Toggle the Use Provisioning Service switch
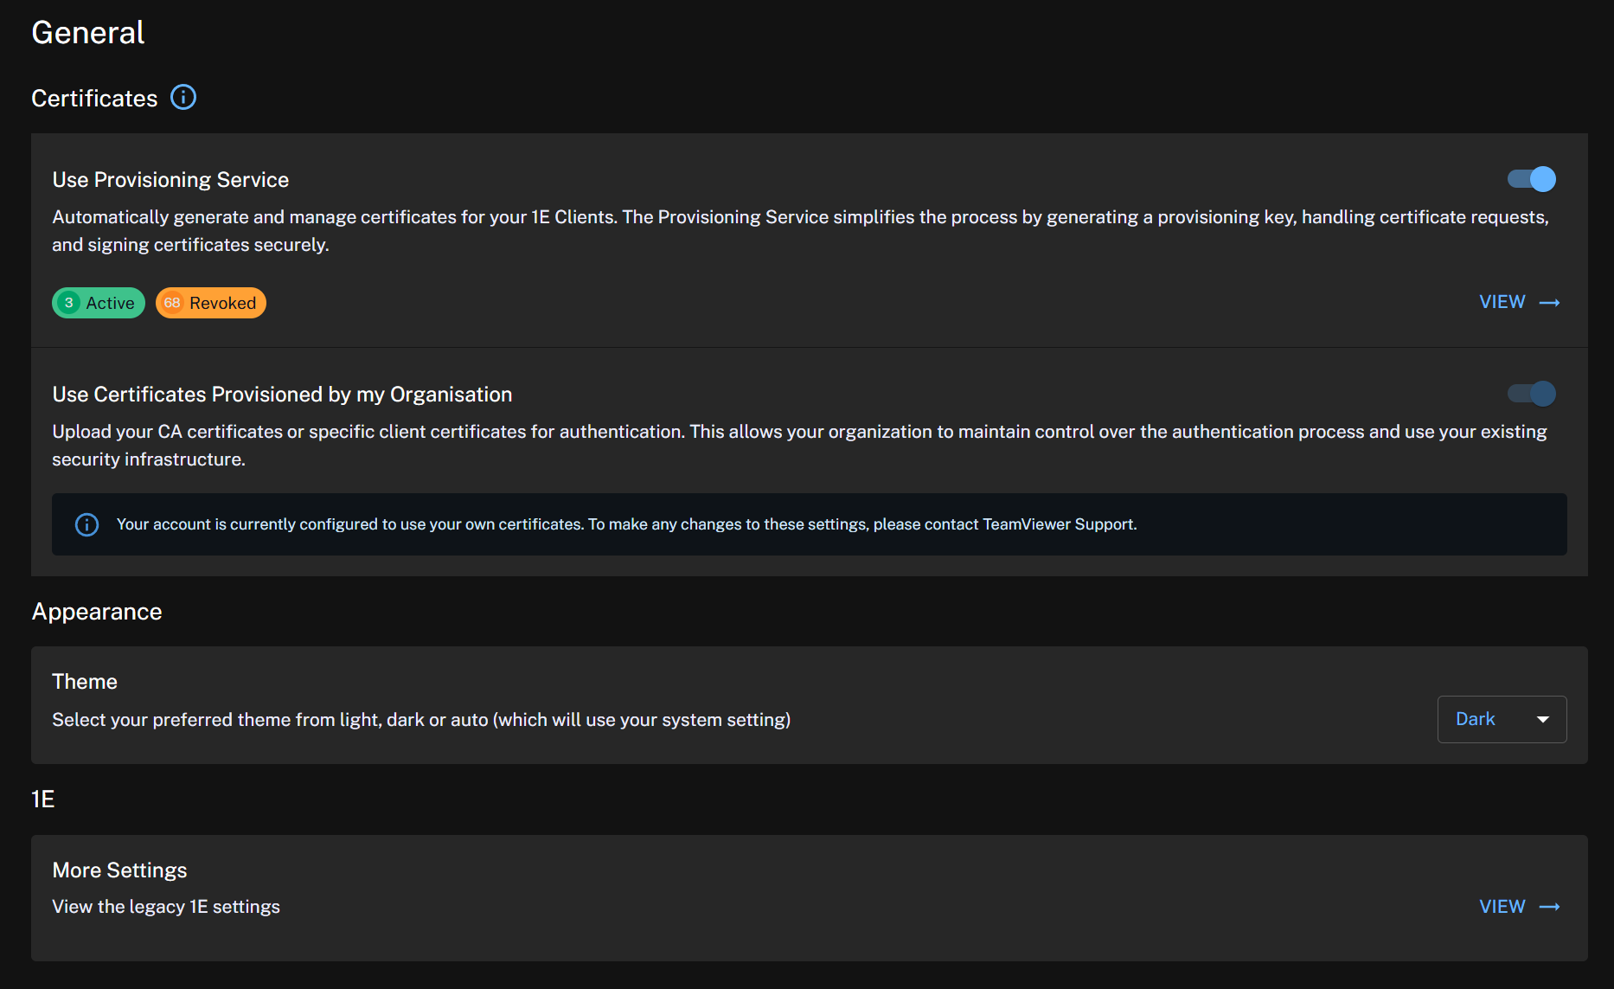This screenshot has width=1614, height=989. click(x=1531, y=179)
